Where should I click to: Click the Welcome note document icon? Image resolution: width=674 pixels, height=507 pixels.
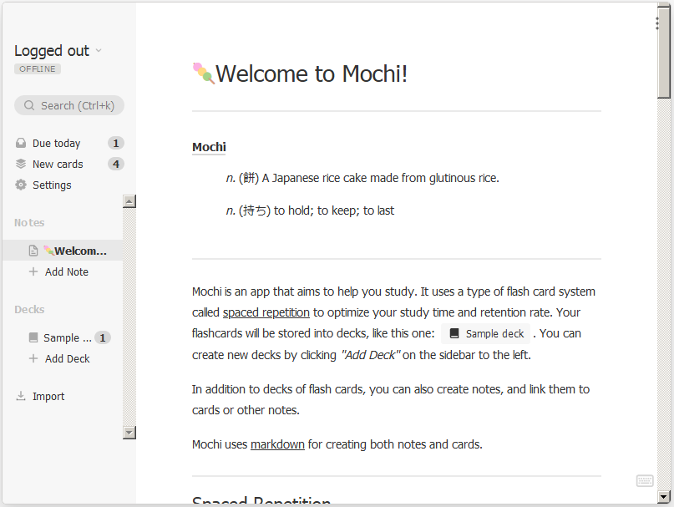tap(33, 251)
